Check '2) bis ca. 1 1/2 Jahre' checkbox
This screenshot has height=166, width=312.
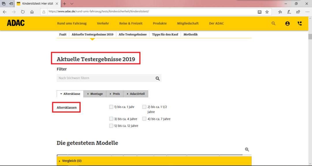point(144,107)
